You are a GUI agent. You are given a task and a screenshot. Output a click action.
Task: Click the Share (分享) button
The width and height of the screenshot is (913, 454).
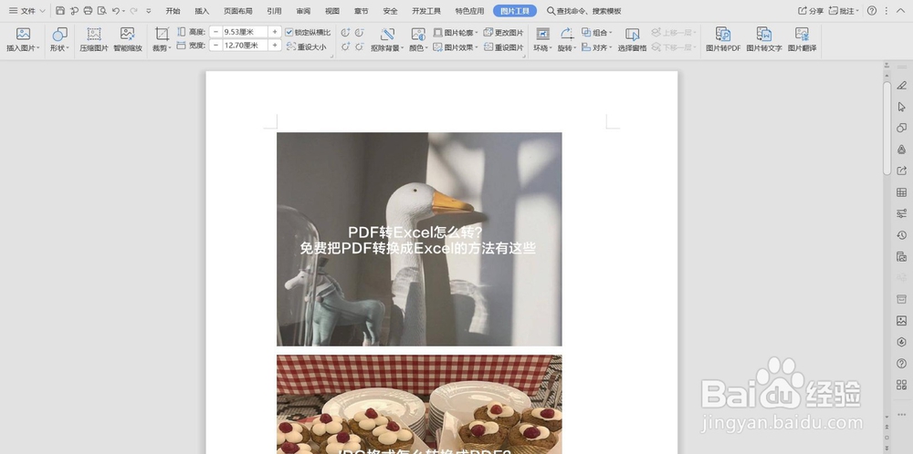[811, 10]
